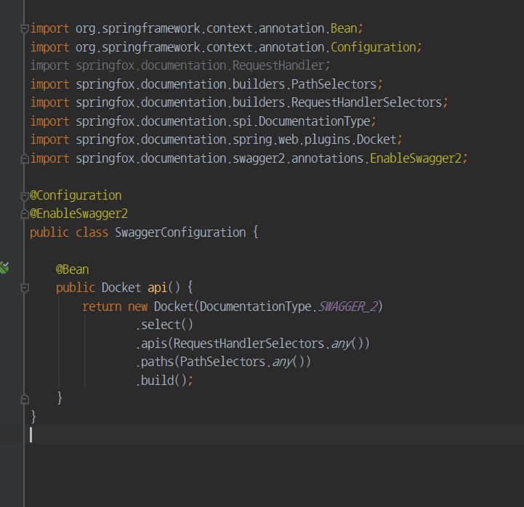Viewport: 524px width, 507px height.
Task: Click Configuration in the springframework import
Action: click(374, 47)
